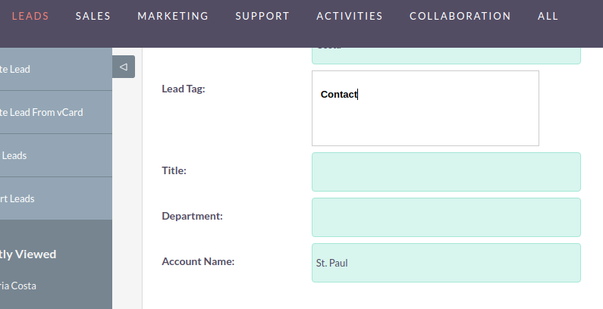Screen dimensions: 603x309
Task: Select the Title: label
Action: pyautogui.click(x=174, y=170)
